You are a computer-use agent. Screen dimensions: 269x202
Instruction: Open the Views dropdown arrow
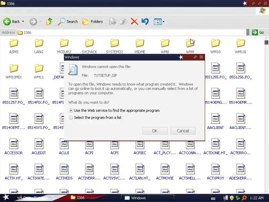click(x=163, y=22)
